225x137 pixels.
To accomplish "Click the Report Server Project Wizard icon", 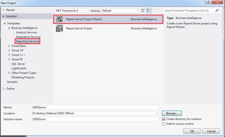I will pos(59,19).
